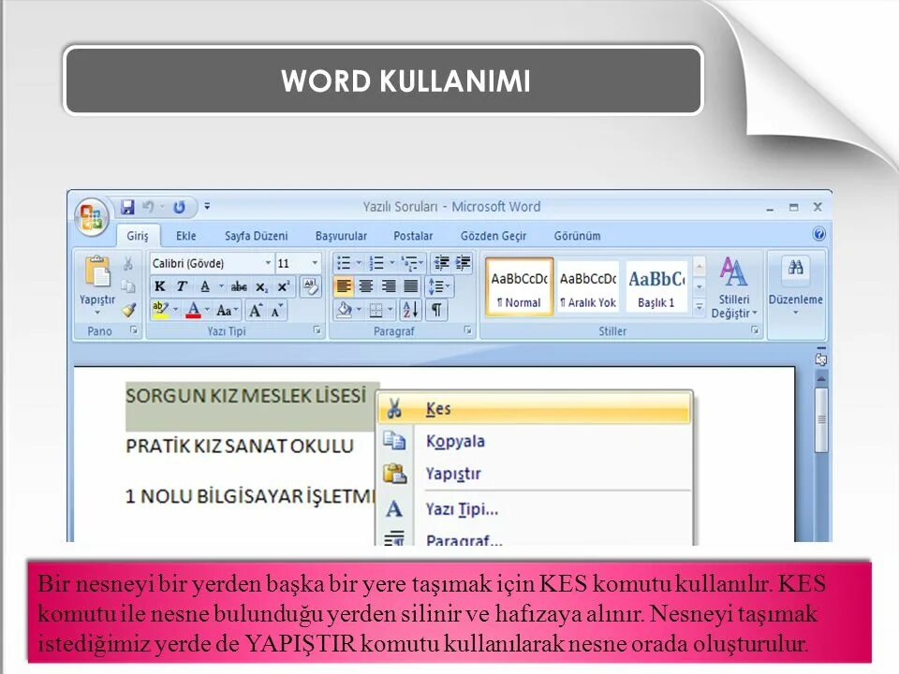Click the multilevel list icon

point(409,263)
